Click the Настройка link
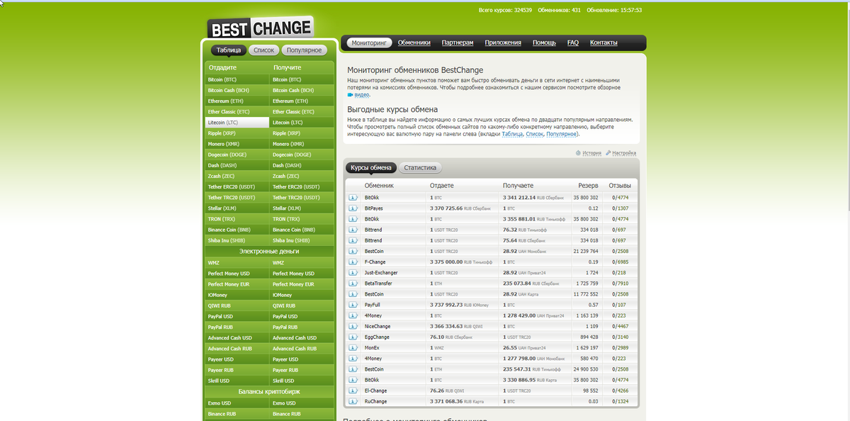 coord(624,152)
